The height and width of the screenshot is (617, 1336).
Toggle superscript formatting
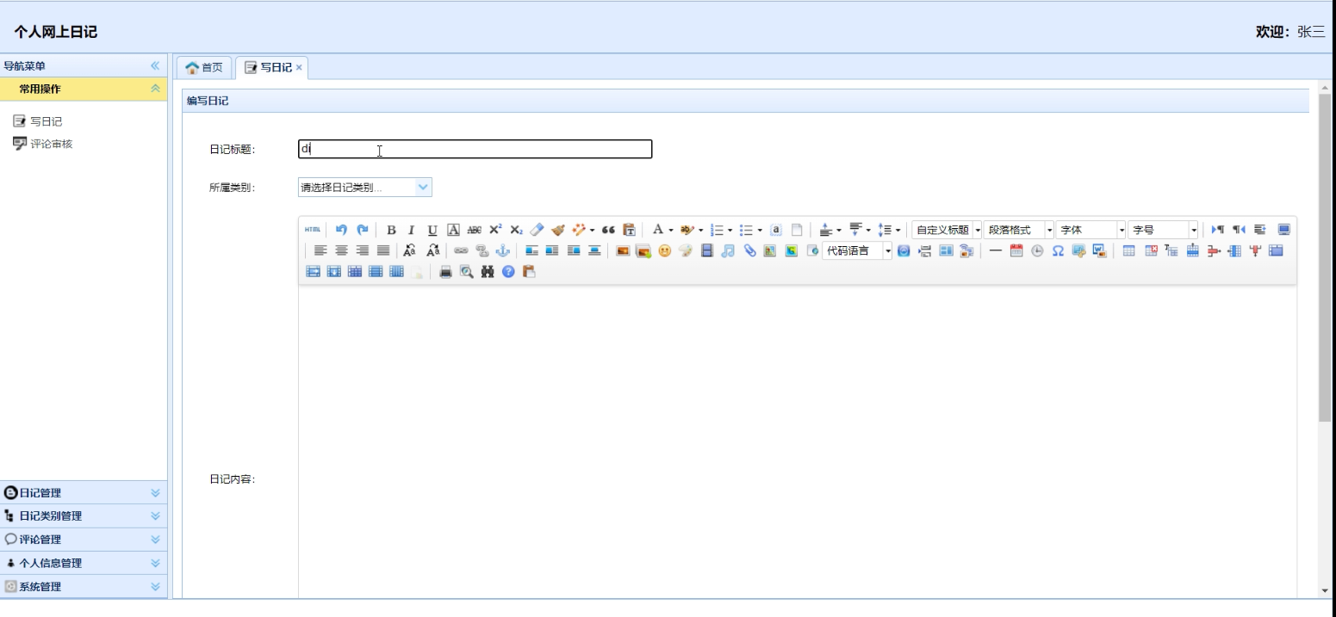[495, 230]
